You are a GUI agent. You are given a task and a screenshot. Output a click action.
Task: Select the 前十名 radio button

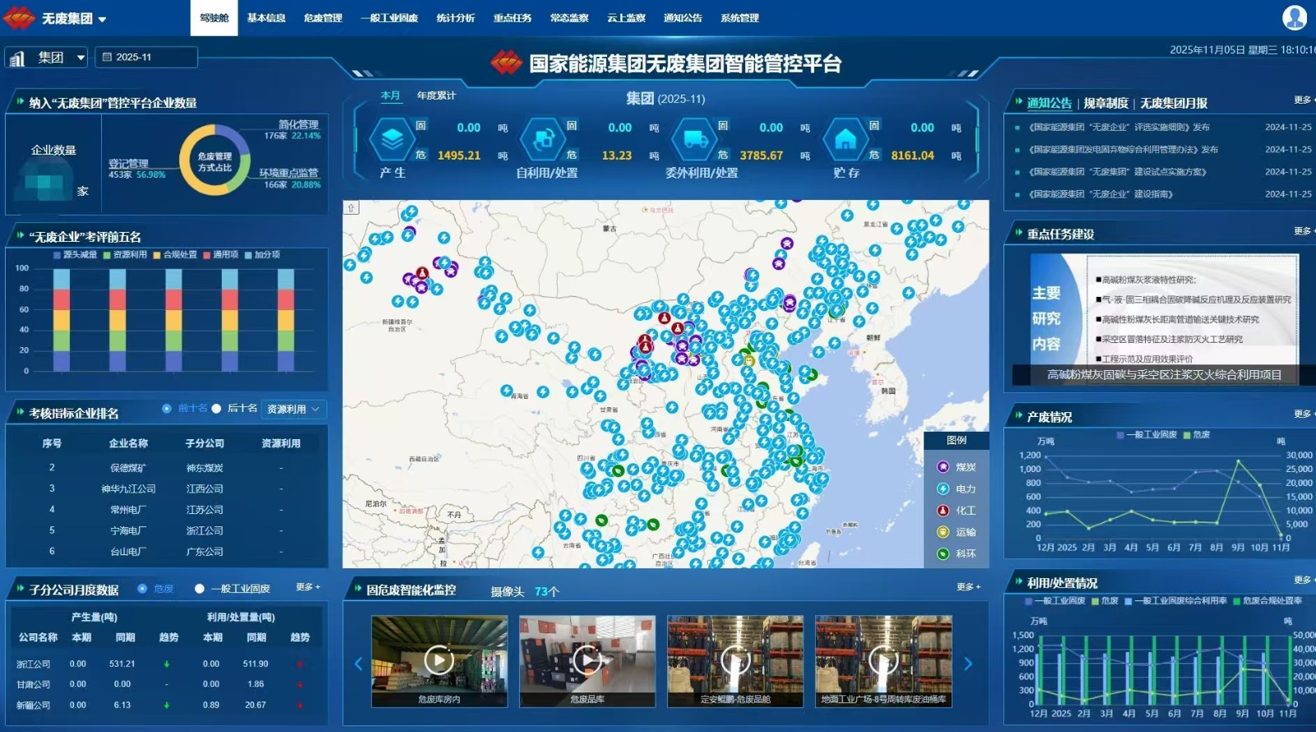[167, 409]
